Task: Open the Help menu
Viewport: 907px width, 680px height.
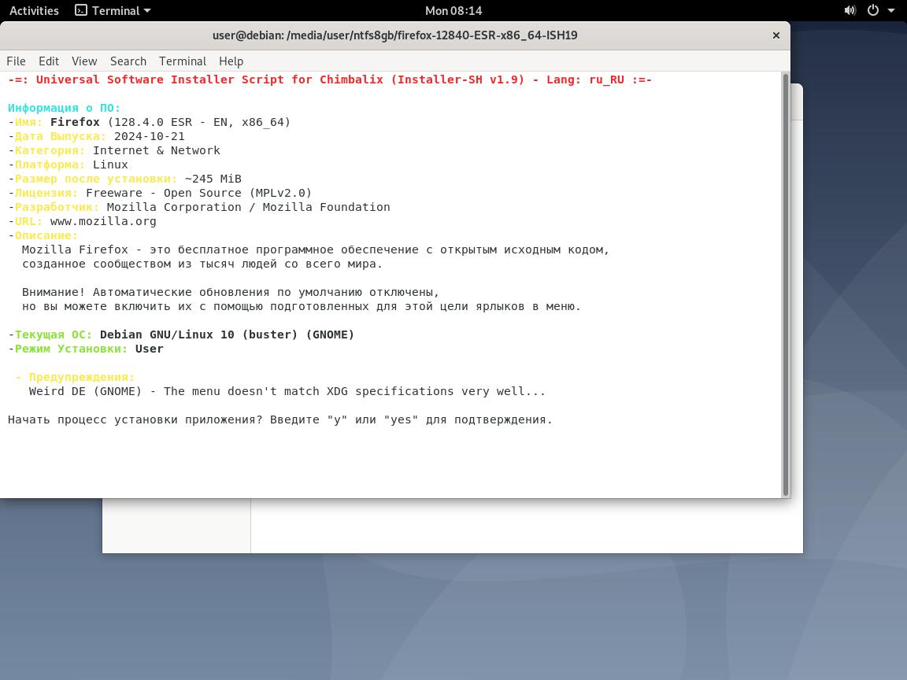Action: (x=231, y=61)
